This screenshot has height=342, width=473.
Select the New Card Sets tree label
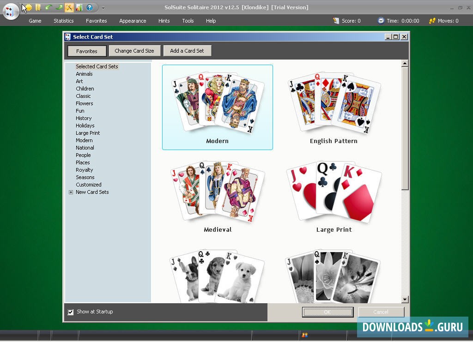point(92,192)
